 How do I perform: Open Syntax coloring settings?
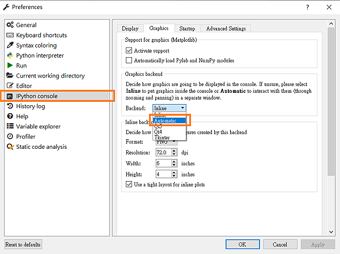(x=36, y=45)
